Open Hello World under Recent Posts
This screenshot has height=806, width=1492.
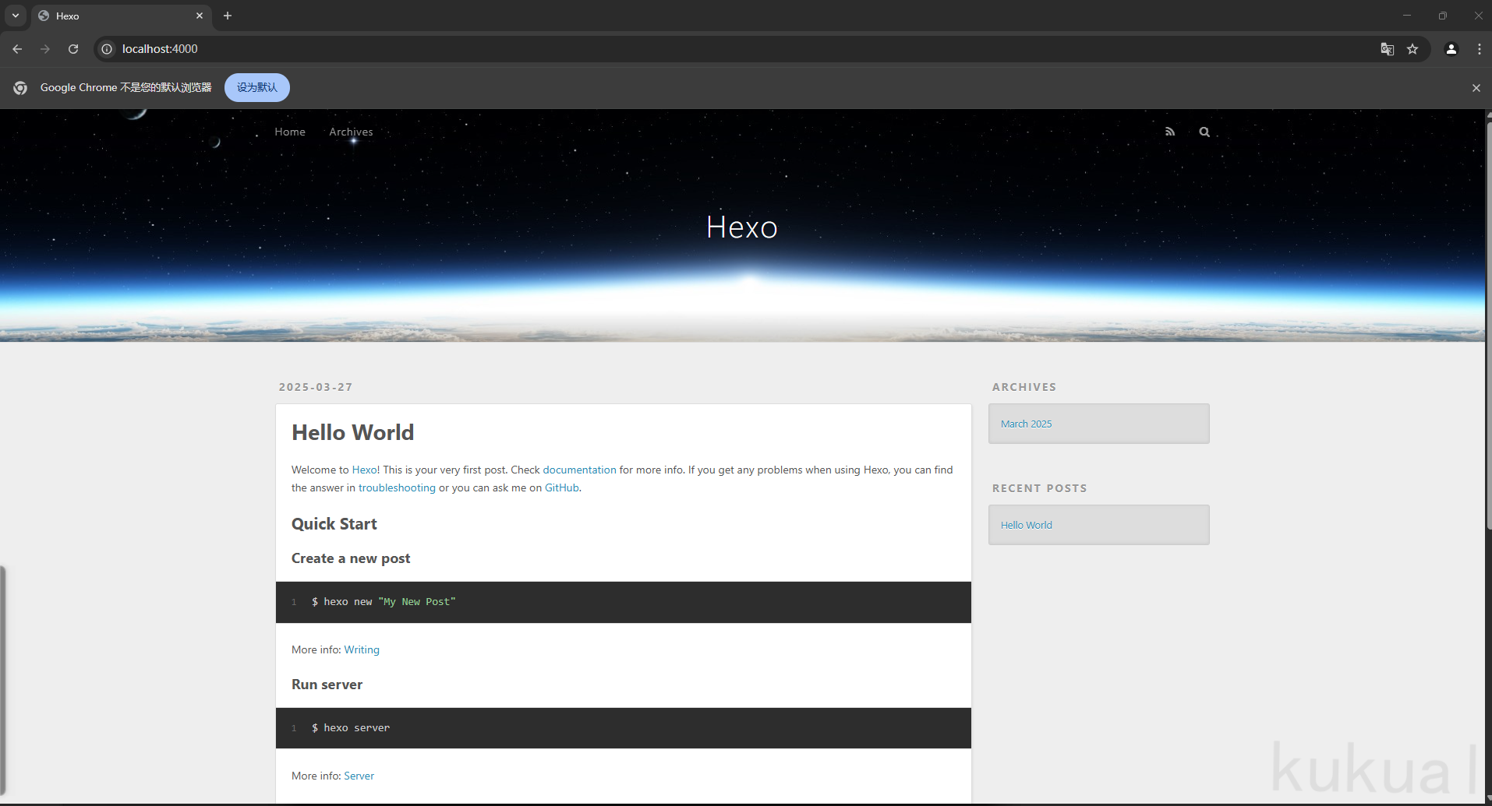1026,525
